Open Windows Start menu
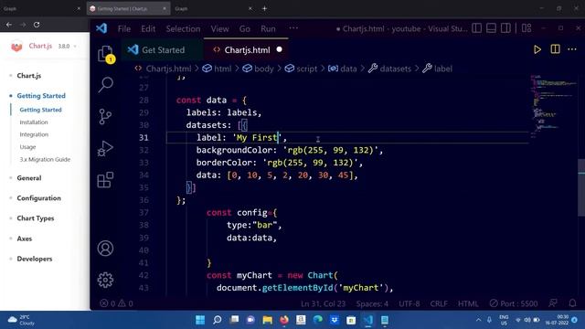The height and width of the screenshot is (329, 585). 200,320
